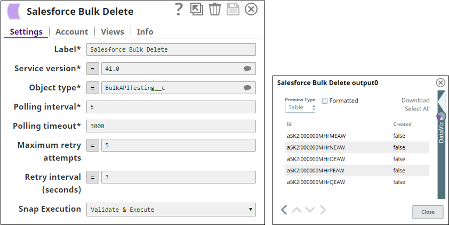Screen dimensions: 449x225
Task: Toggle expression for Service version
Action: [92, 69]
